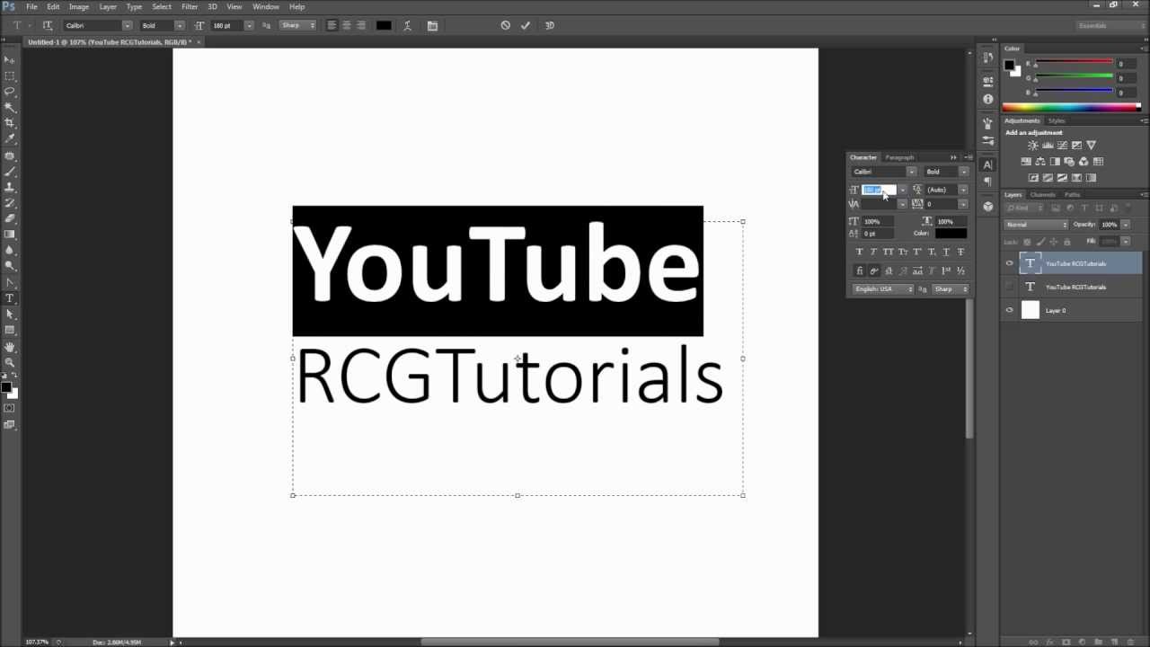Cancel current text edits in options bar

click(505, 25)
